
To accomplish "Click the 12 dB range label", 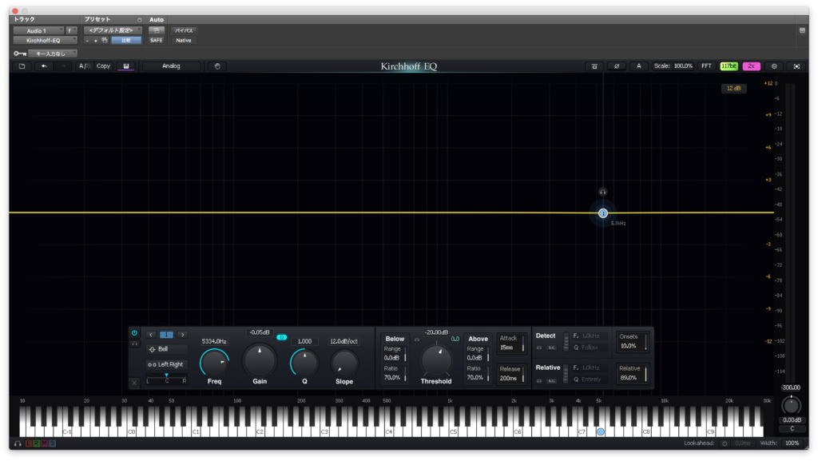I will pyautogui.click(x=733, y=88).
